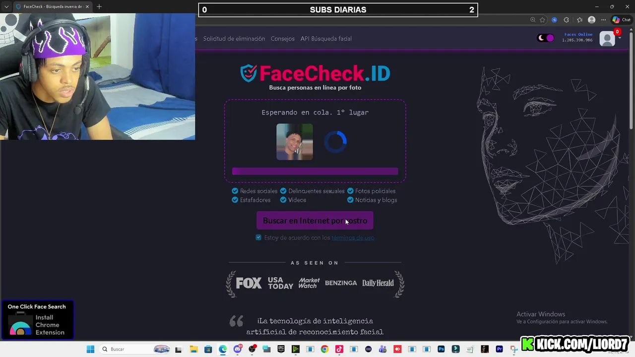
Task: Toggle the Fotos policiales check
Action: click(x=350, y=191)
